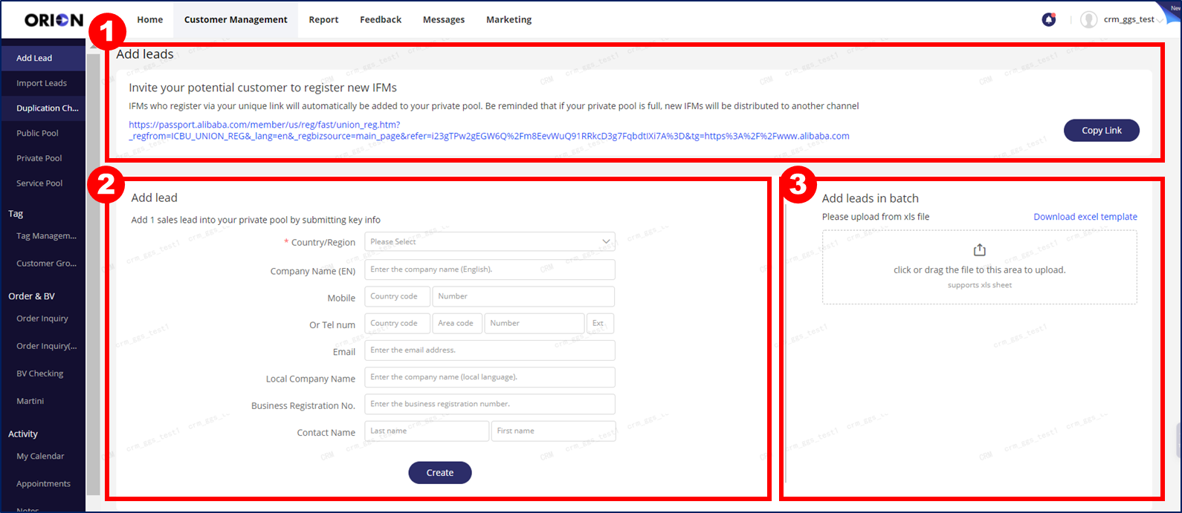
Task: Click the Ext field
Action: (x=600, y=323)
